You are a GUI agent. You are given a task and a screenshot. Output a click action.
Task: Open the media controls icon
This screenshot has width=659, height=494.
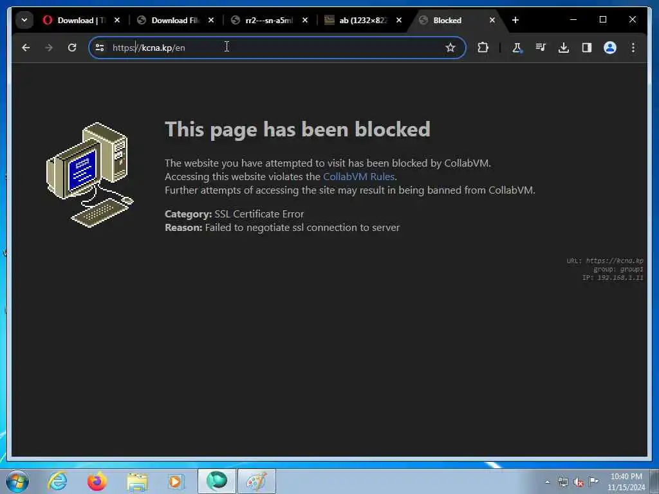point(541,48)
